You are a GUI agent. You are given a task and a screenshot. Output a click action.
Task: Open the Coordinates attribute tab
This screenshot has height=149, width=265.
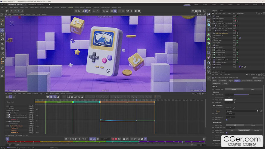(x=223, y=81)
